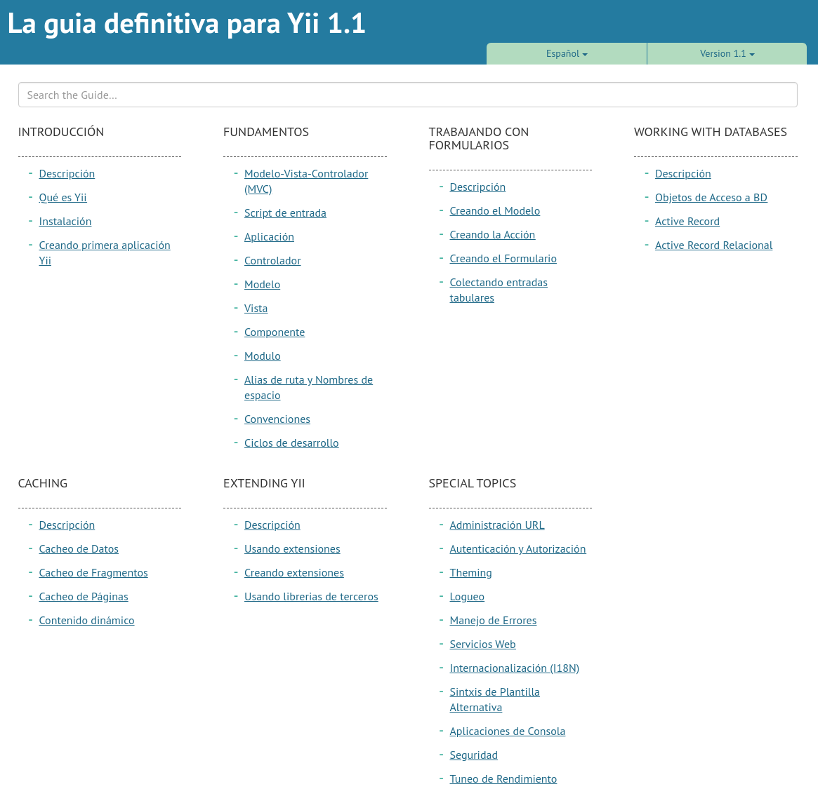The image size is (818, 796).
Task: Visit Creando extensiones page
Action: click(x=293, y=573)
